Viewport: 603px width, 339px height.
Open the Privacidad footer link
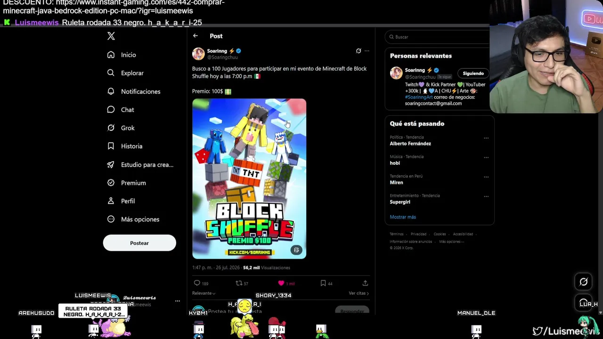[x=418, y=234]
